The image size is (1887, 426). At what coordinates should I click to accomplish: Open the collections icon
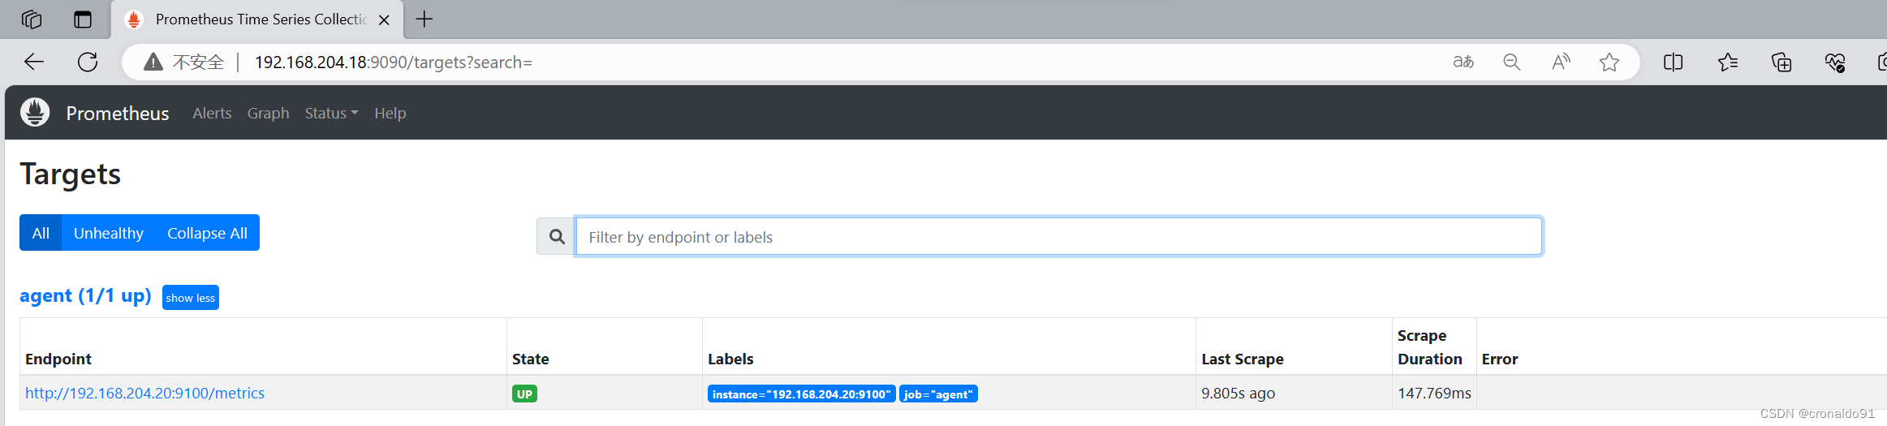point(1781,62)
